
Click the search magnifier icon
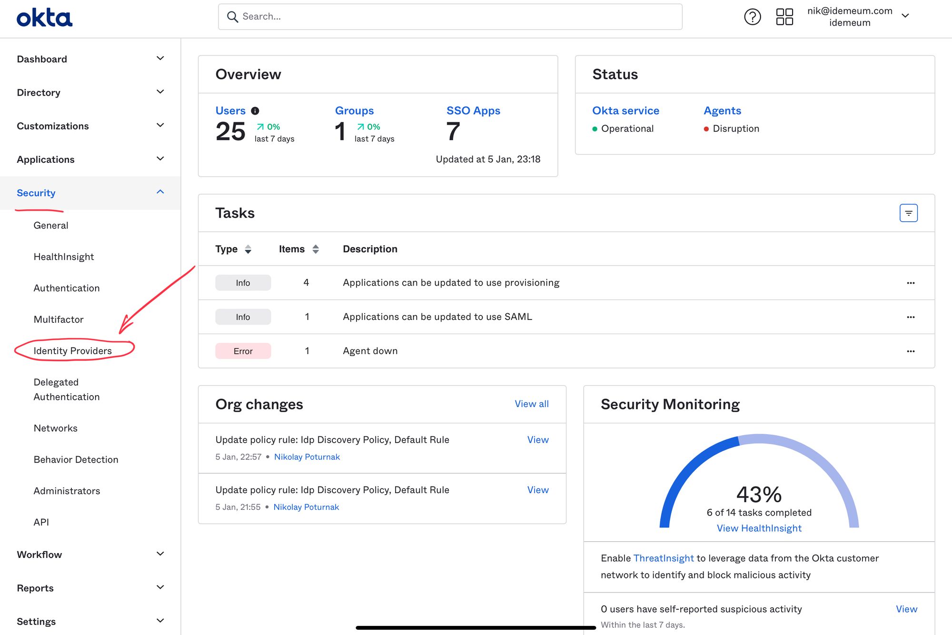(x=232, y=17)
